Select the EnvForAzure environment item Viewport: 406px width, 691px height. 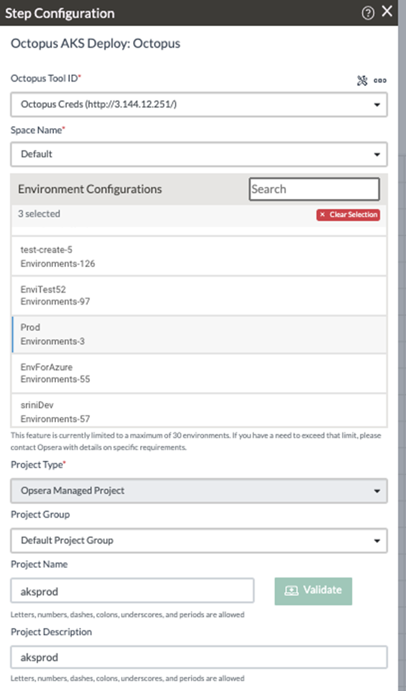[199, 374]
